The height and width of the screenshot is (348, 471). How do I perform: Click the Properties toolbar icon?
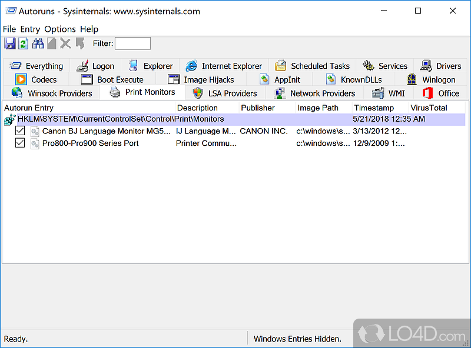click(x=52, y=43)
